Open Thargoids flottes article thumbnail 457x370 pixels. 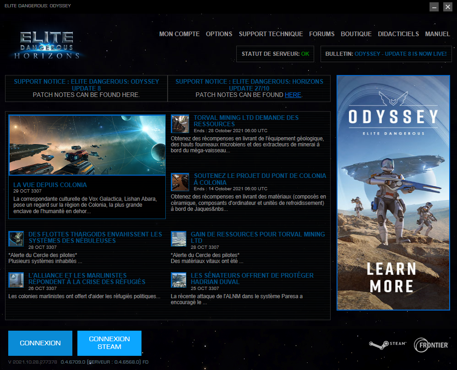pyautogui.click(x=16, y=239)
